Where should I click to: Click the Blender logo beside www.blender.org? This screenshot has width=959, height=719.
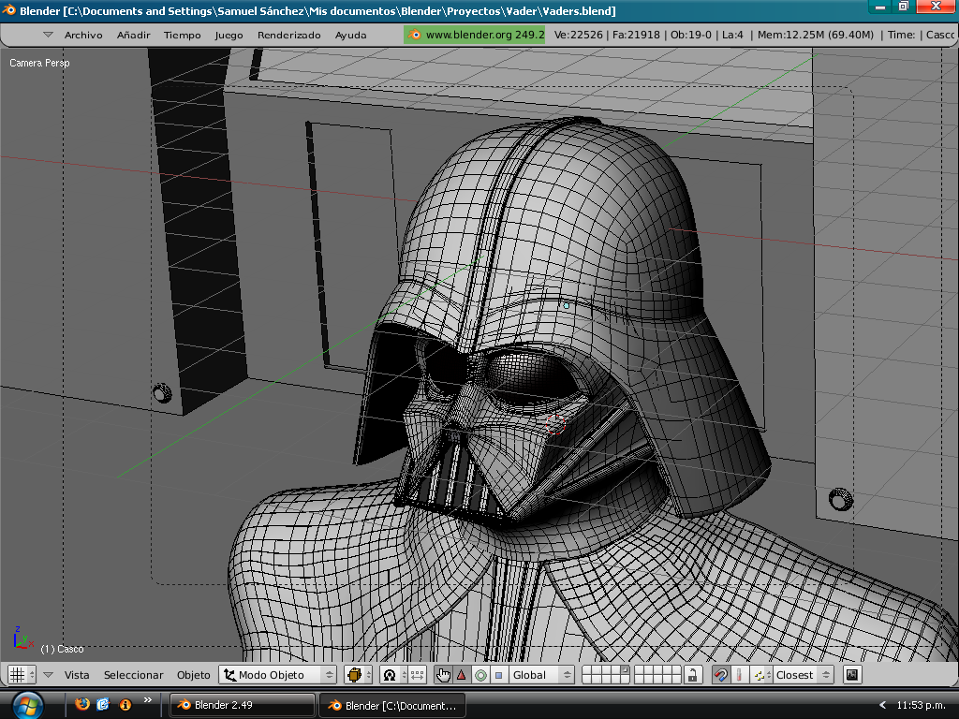tap(415, 35)
